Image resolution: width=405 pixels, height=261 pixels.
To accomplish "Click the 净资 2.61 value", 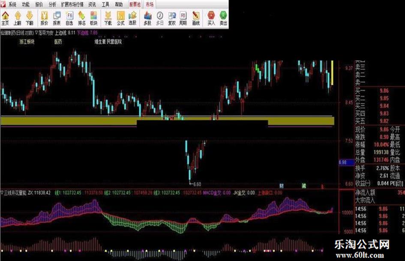I will (x=384, y=176).
